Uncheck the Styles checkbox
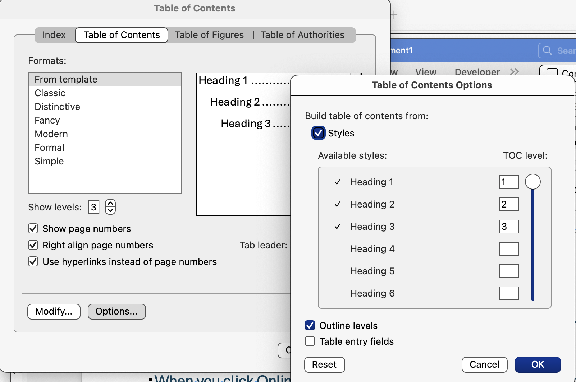Image resolution: width=576 pixels, height=382 pixels. (318, 133)
